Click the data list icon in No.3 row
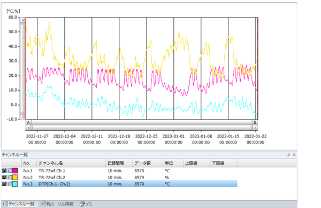 coord(10,184)
